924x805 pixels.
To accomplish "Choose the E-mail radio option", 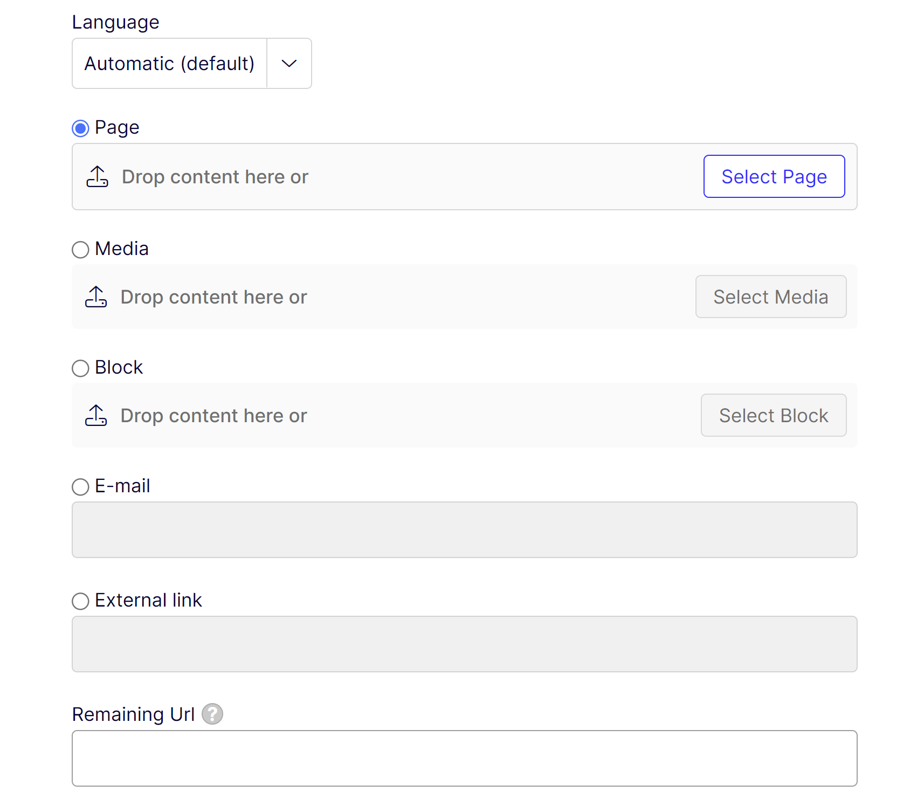I will coord(80,487).
